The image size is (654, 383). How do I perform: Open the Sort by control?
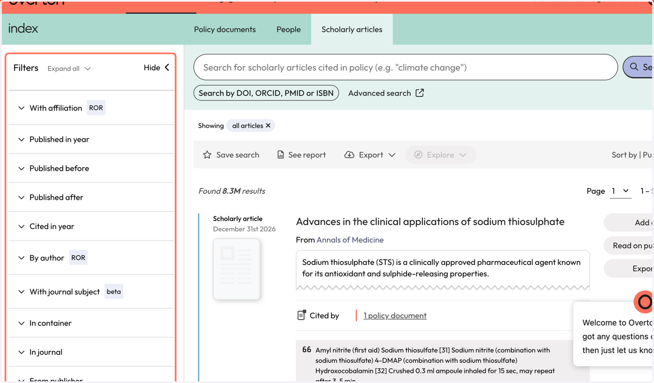point(632,155)
